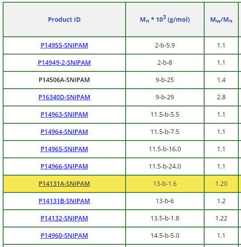
Task: Open the P14949-2-SNIPAM product link
Action: [64, 63]
